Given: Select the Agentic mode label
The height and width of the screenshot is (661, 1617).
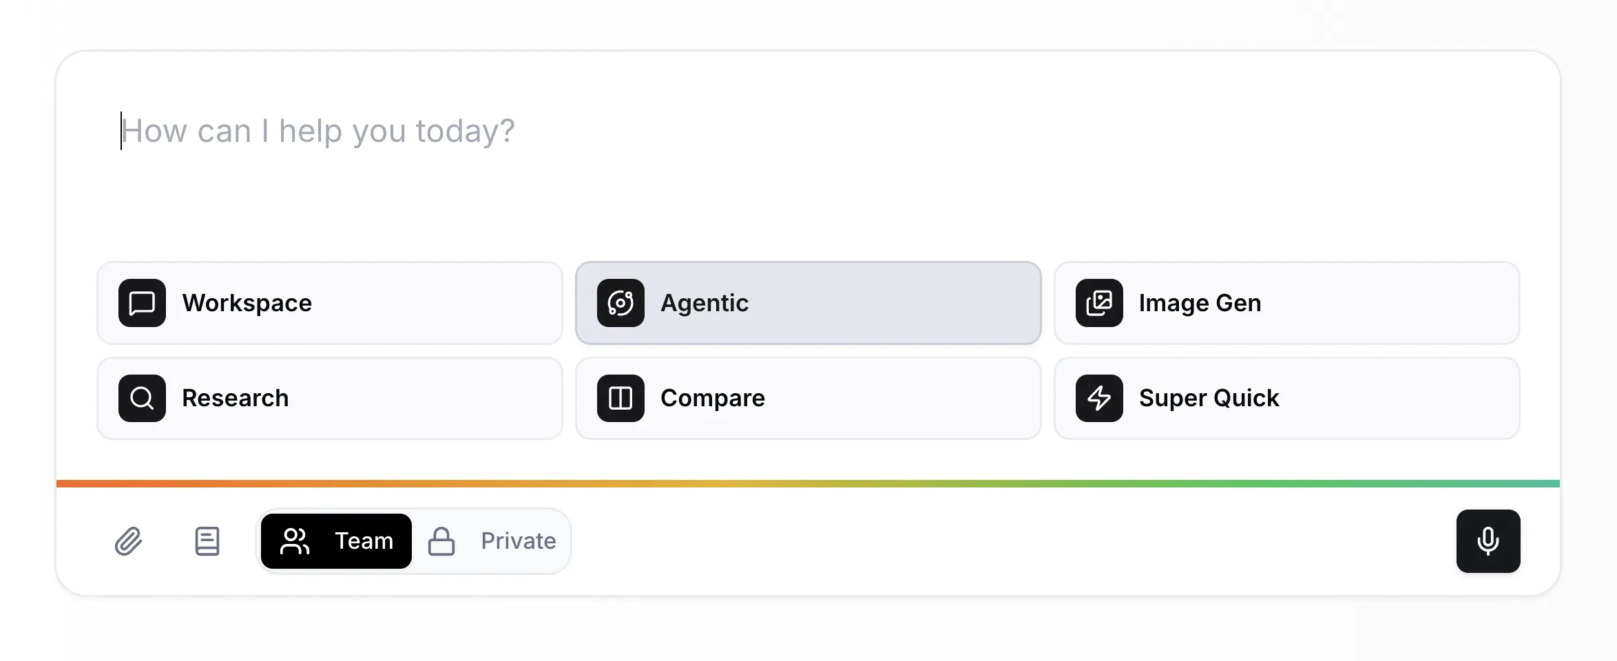Looking at the screenshot, I should (x=704, y=303).
